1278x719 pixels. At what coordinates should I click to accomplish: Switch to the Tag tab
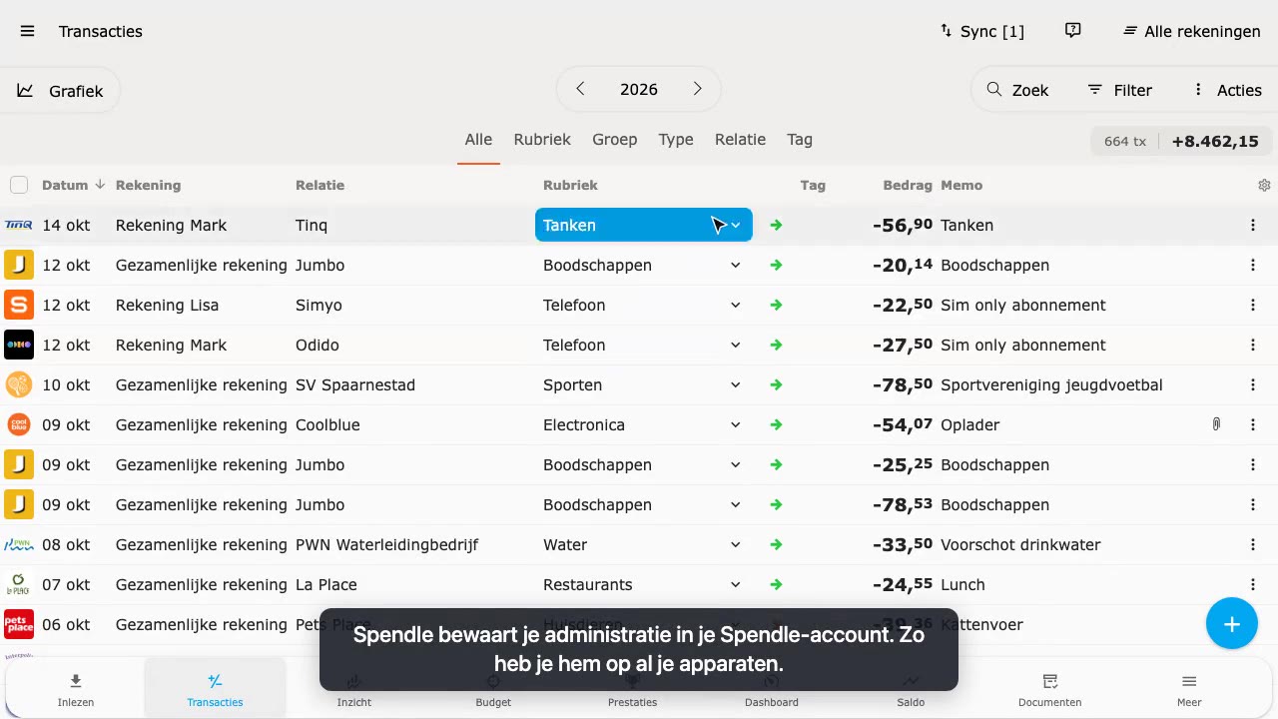pos(800,140)
